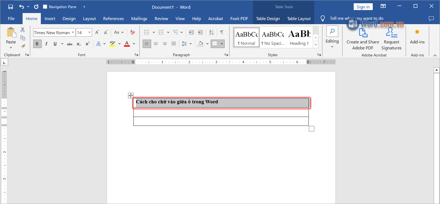Open the font size dropdown
440x204 pixels.
tap(89, 33)
